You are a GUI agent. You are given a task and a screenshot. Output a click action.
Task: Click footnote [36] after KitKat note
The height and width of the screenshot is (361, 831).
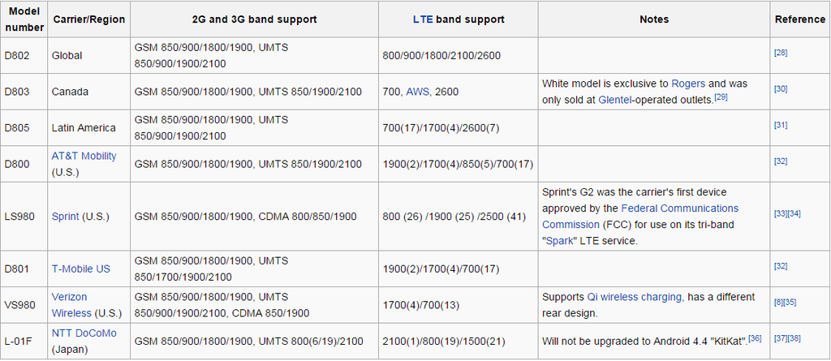[x=755, y=338]
